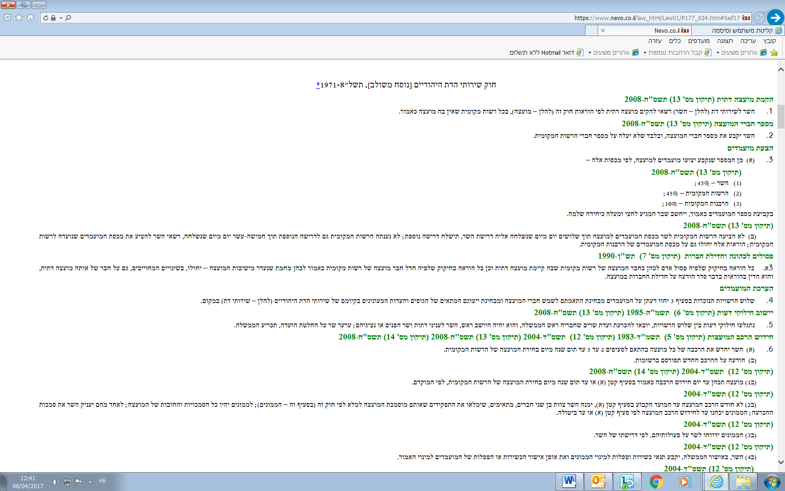Image resolution: width=785 pixels, height=491 pixels.
Task: Expand the 'קבל הרחבות נוספות' favorites dropdown
Action: (x=645, y=53)
